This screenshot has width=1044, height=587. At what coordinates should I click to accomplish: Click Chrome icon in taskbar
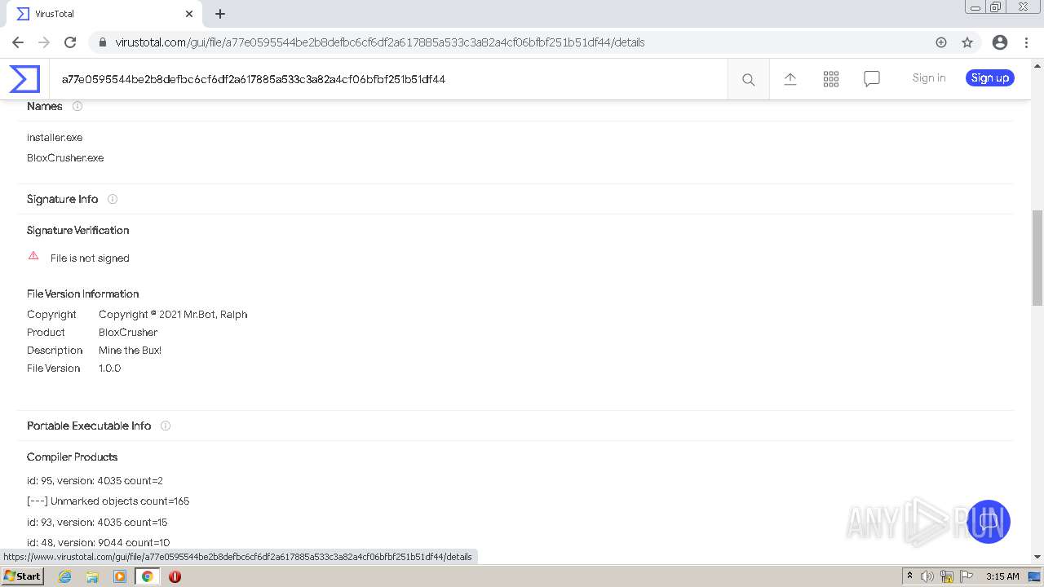point(147,576)
